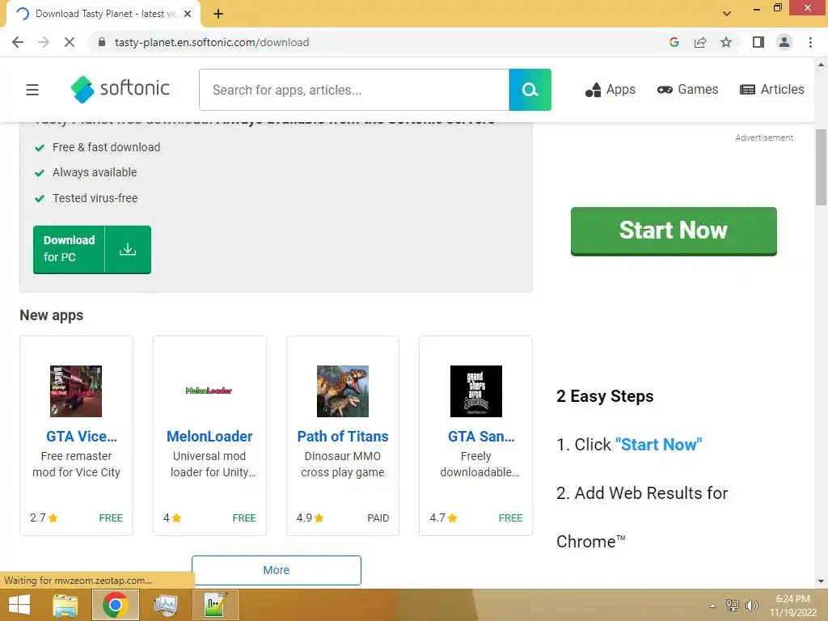
Task: Click the PAID label on Path of Titans
Action: click(378, 518)
